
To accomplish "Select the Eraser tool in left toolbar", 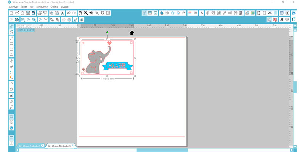I will [x=11, y=101].
